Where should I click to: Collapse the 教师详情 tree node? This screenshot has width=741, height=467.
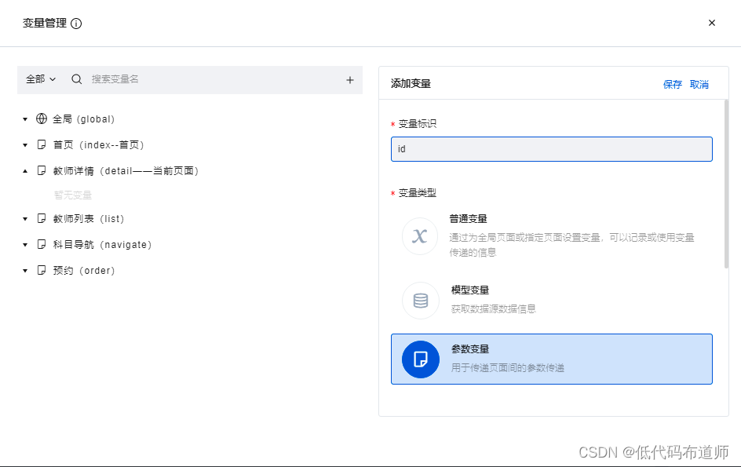(x=25, y=171)
